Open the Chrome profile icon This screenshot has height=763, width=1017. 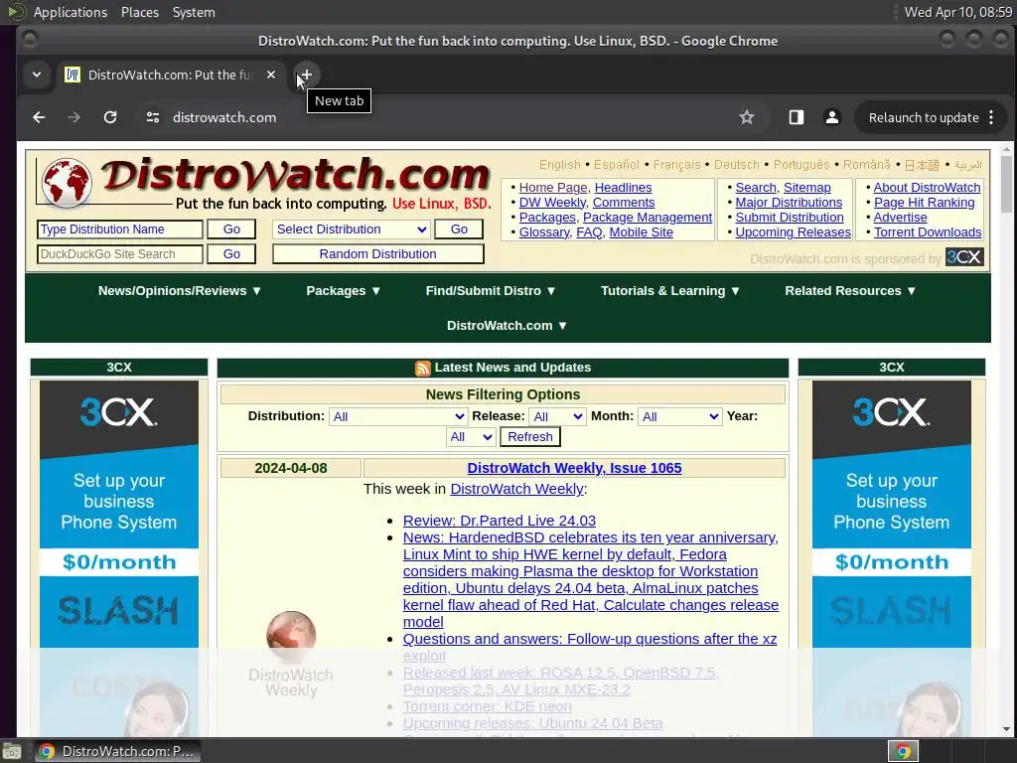coord(832,117)
